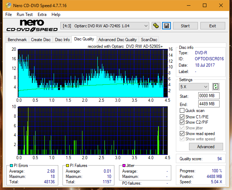Open the 5 X speed dropdown

coord(194,86)
